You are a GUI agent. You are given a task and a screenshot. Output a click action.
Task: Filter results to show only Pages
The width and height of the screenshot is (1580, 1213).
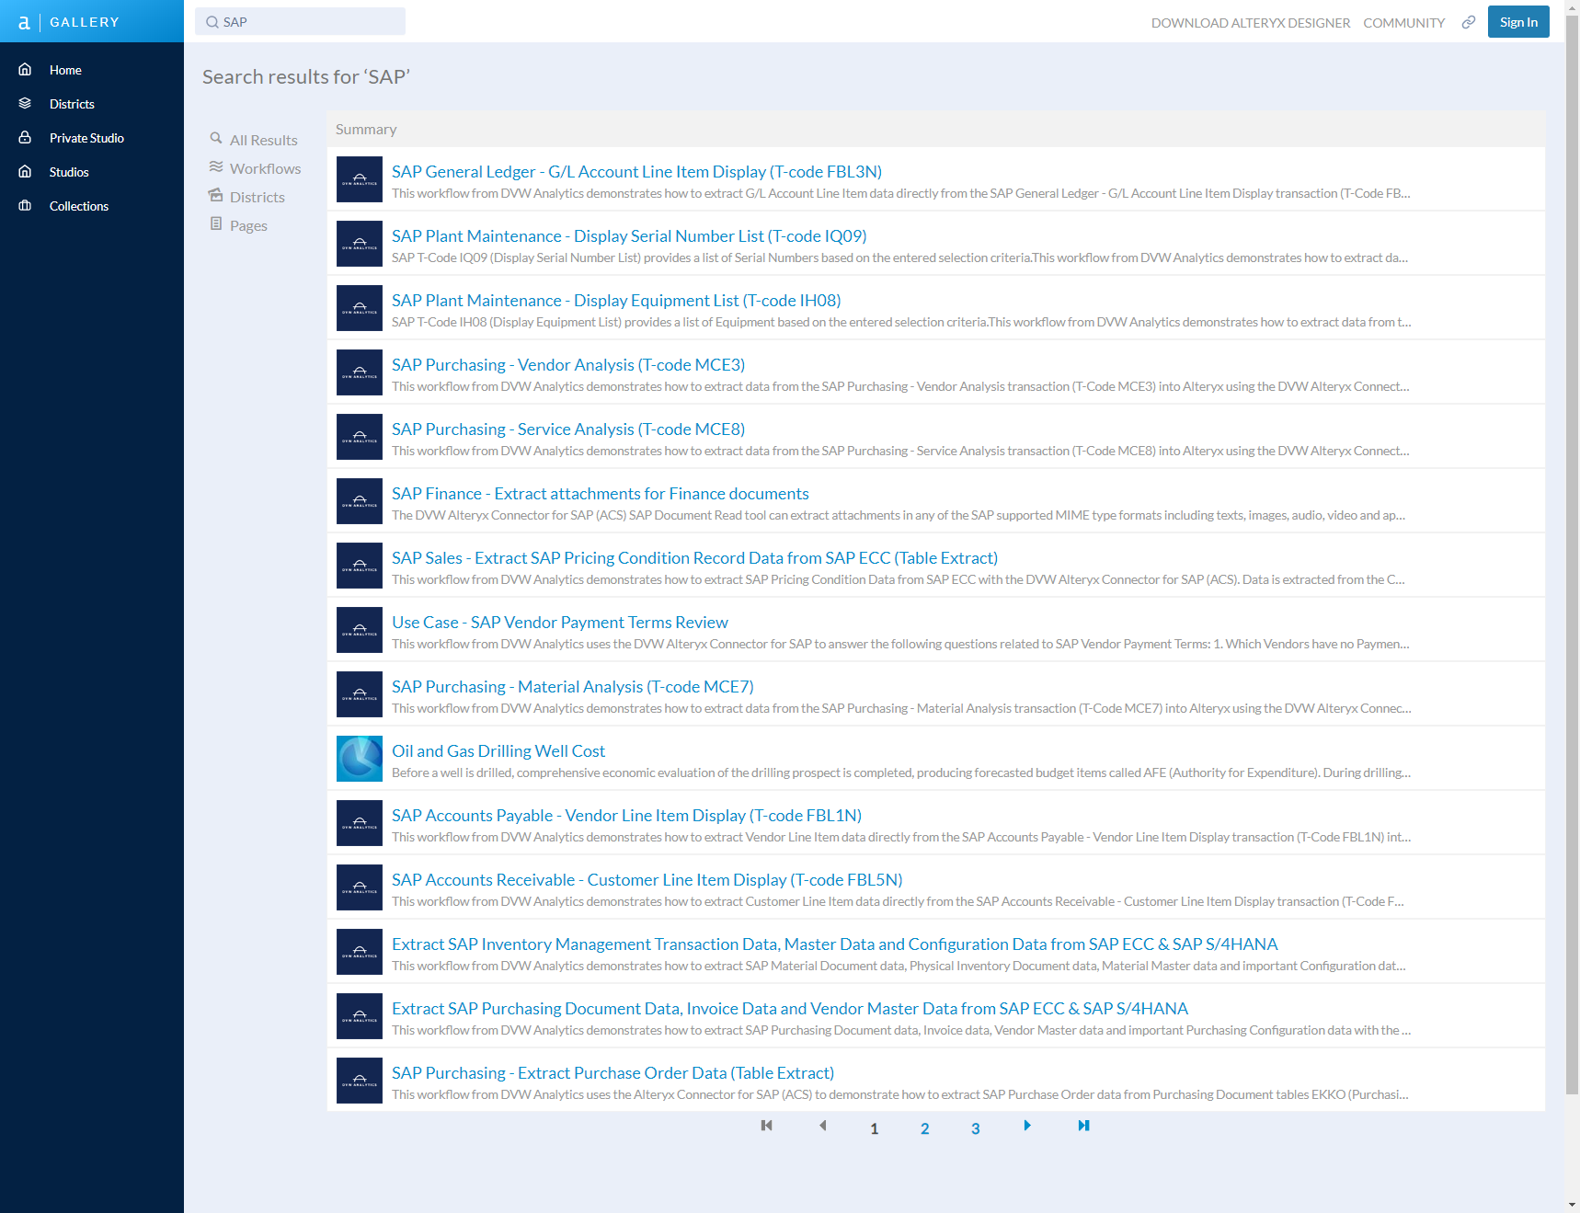click(x=248, y=224)
